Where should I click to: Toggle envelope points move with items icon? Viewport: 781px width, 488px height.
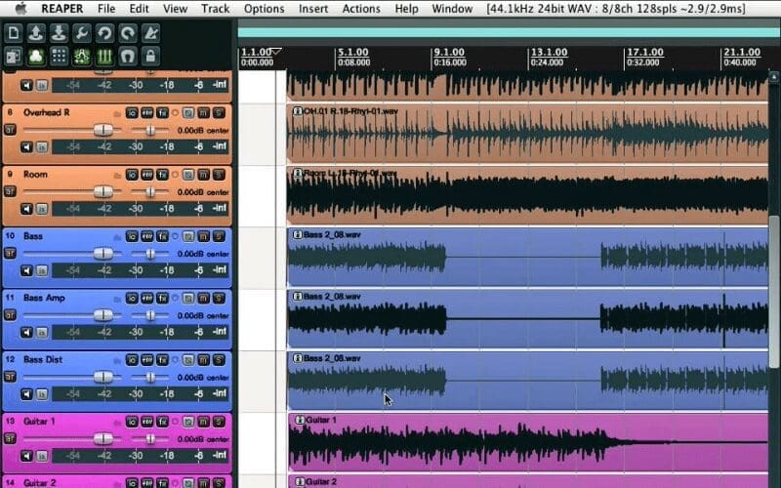(82, 57)
